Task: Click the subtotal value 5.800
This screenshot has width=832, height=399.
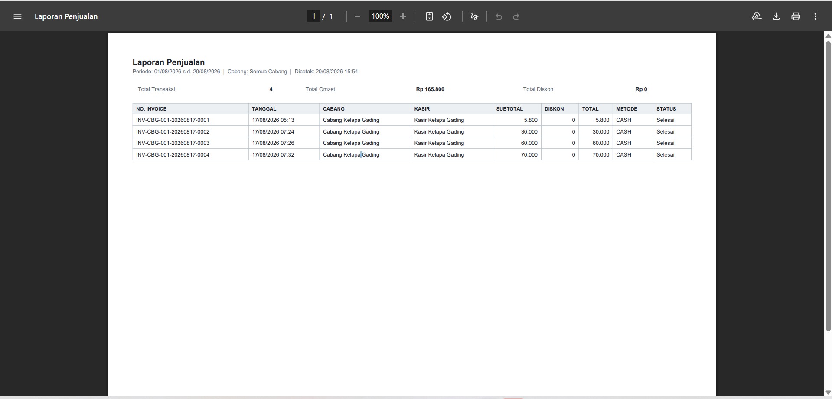Action: coord(531,120)
